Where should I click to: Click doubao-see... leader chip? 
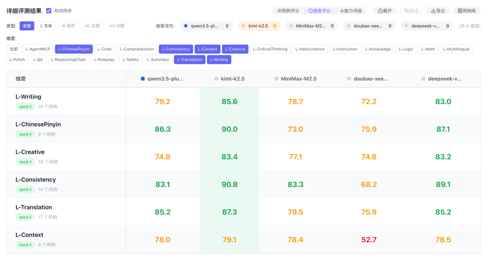(369, 26)
